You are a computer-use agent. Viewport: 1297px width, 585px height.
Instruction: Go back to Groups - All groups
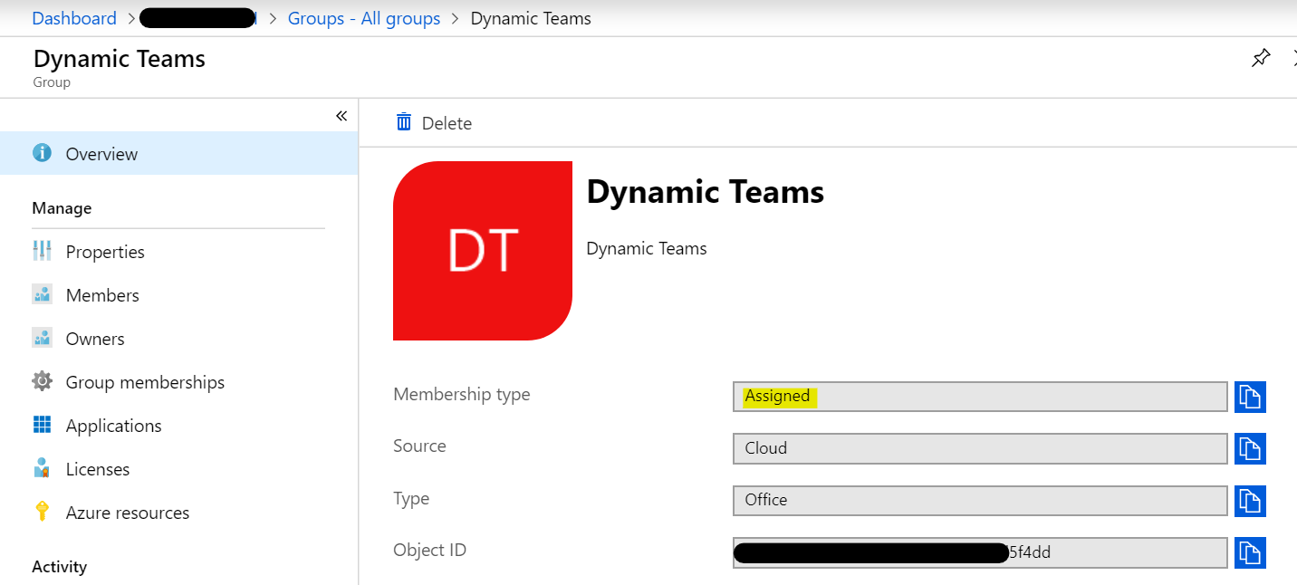coord(364,18)
